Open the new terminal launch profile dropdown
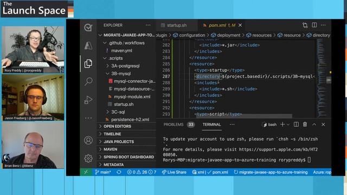 288,125
